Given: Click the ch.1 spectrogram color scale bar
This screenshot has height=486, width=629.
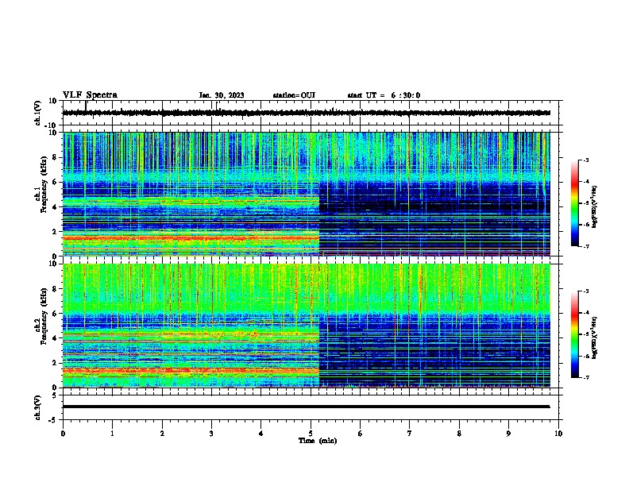Looking at the screenshot, I should 574,203.
